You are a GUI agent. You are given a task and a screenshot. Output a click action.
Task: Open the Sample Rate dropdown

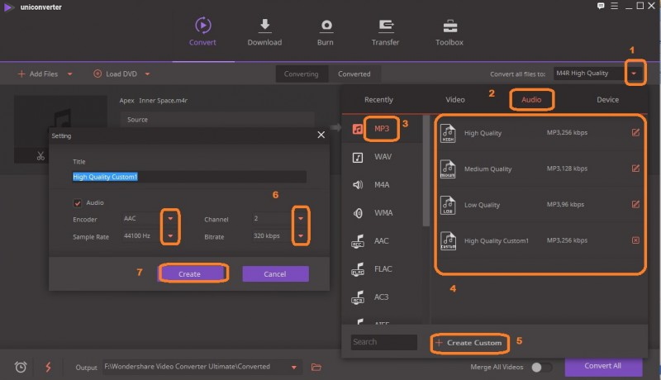pos(170,236)
